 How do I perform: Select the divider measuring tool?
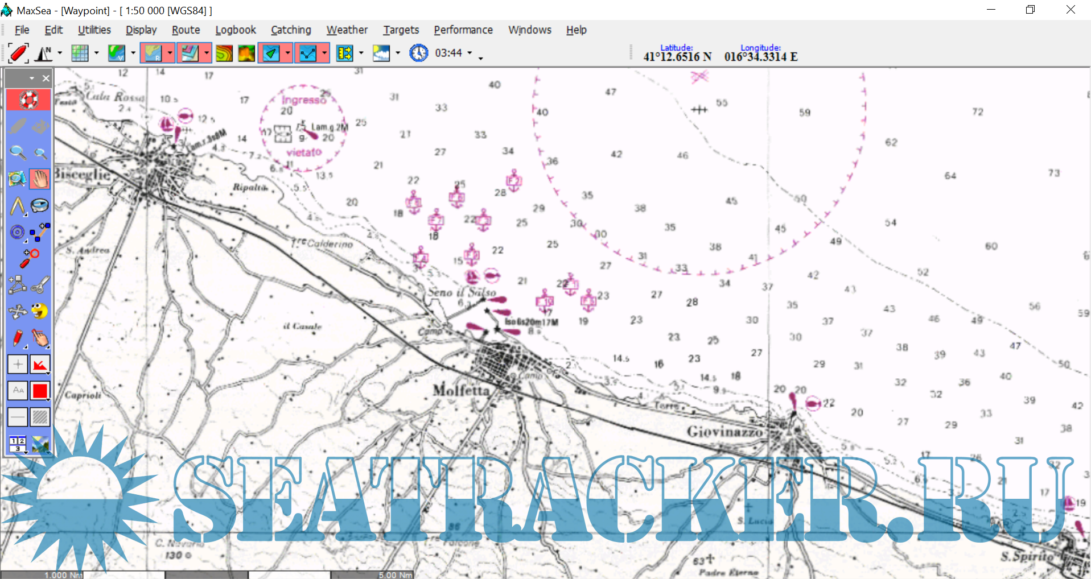pyautogui.click(x=18, y=206)
